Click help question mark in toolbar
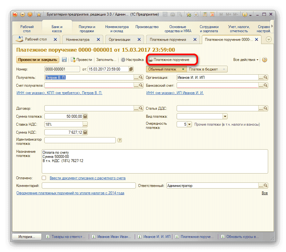The height and width of the screenshot is (252, 286). click(x=264, y=60)
